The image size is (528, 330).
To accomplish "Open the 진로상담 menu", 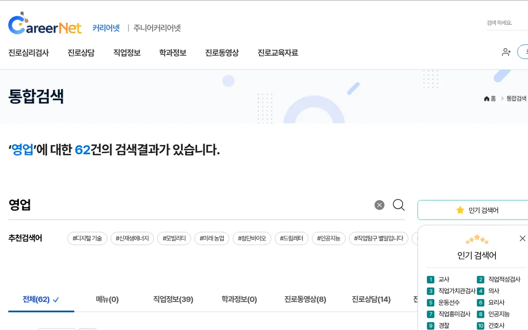I will point(81,53).
